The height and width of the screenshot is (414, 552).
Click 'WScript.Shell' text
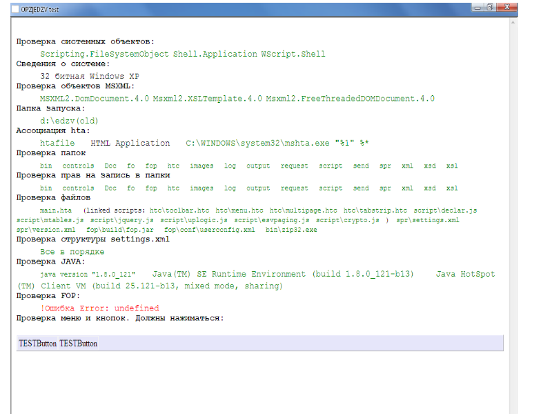click(x=293, y=54)
